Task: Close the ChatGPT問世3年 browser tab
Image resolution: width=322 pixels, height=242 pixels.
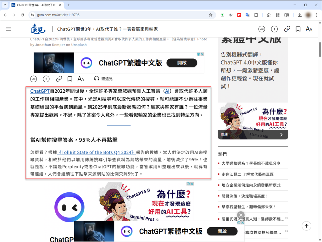Action: point(60,5)
